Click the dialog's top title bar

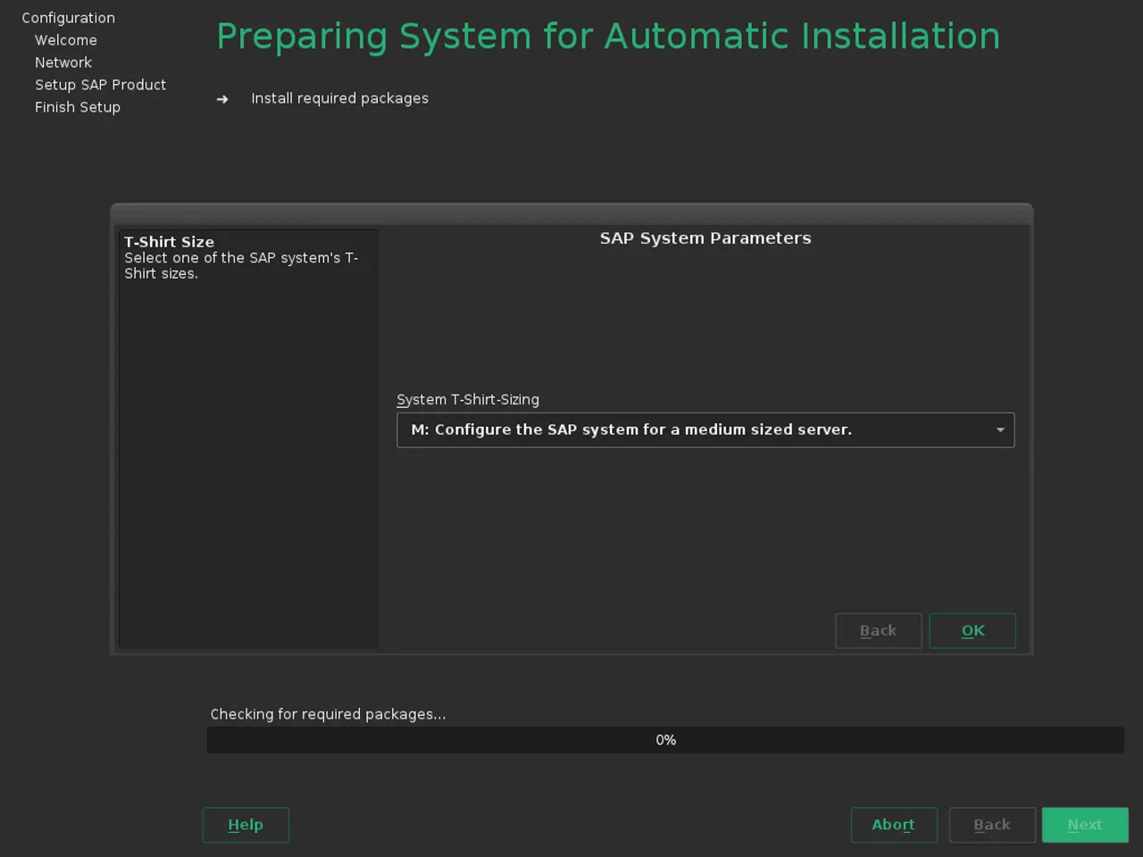(x=571, y=213)
